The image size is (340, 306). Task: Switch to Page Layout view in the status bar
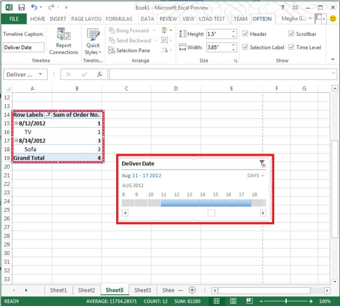[x=233, y=301]
